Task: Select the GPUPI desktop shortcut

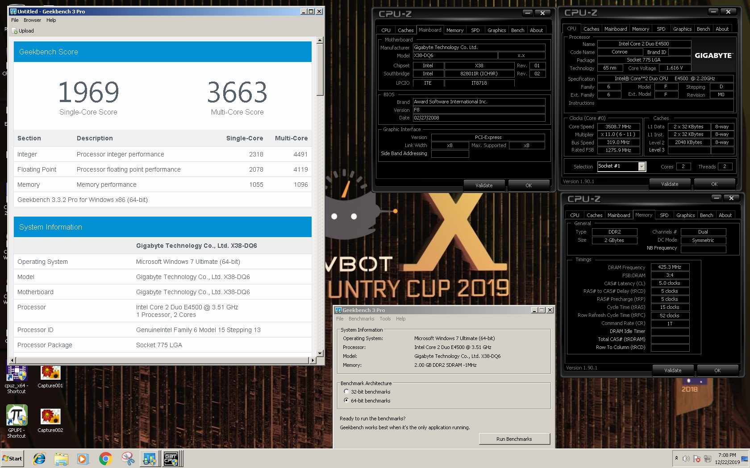Action: pos(17,422)
